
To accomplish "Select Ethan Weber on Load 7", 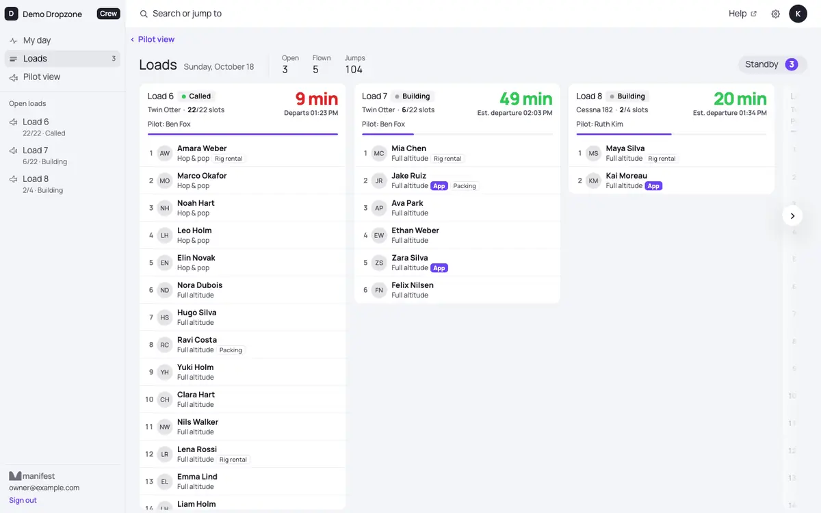I will (457, 235).
